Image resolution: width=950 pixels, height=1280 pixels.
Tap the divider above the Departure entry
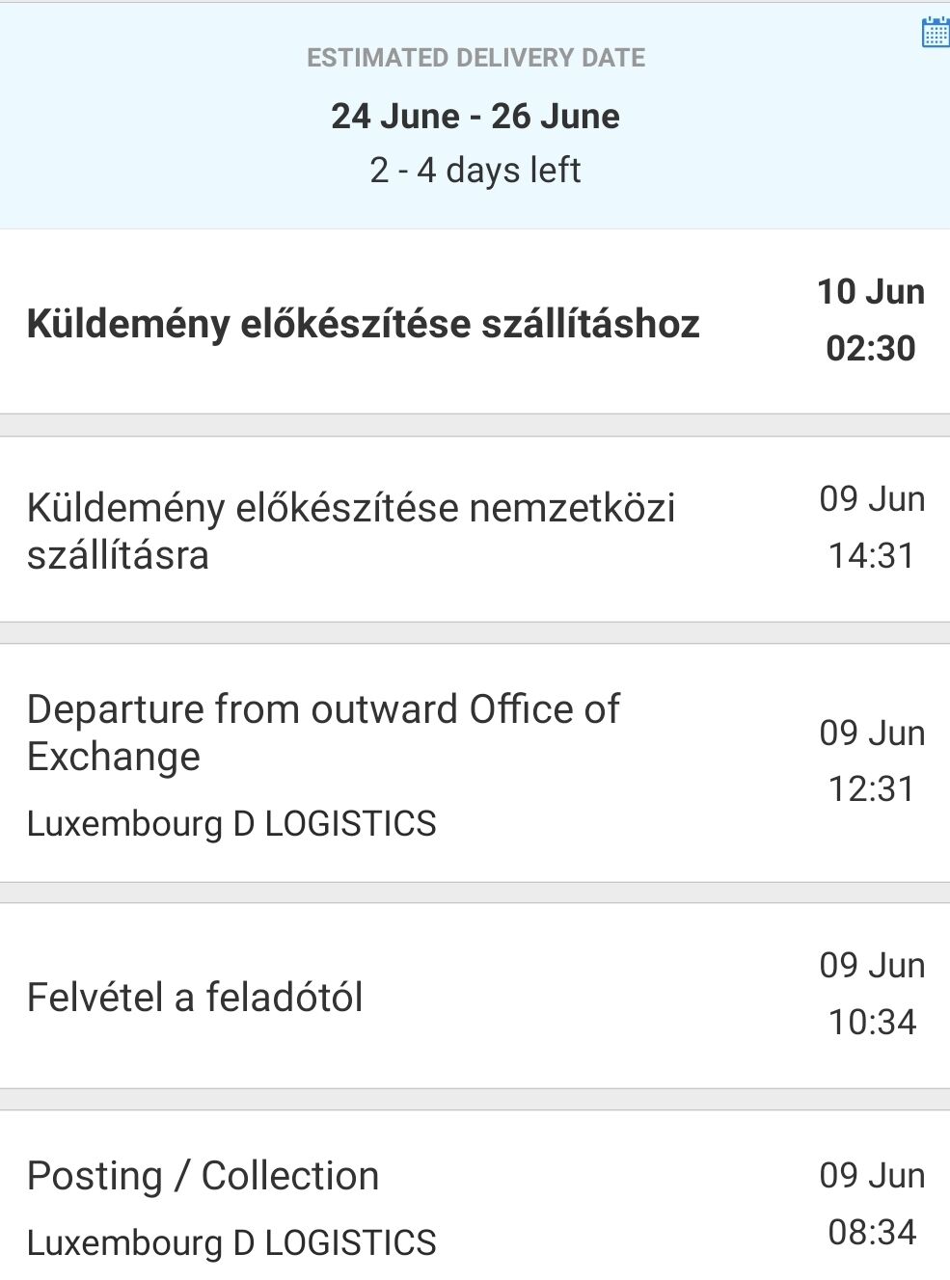tap(475, 633)
